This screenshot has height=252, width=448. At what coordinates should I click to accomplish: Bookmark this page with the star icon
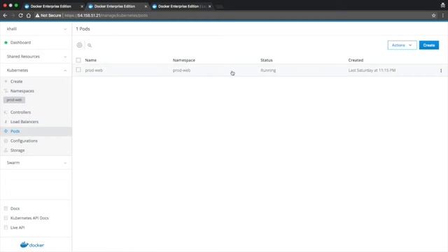[434, 15]
